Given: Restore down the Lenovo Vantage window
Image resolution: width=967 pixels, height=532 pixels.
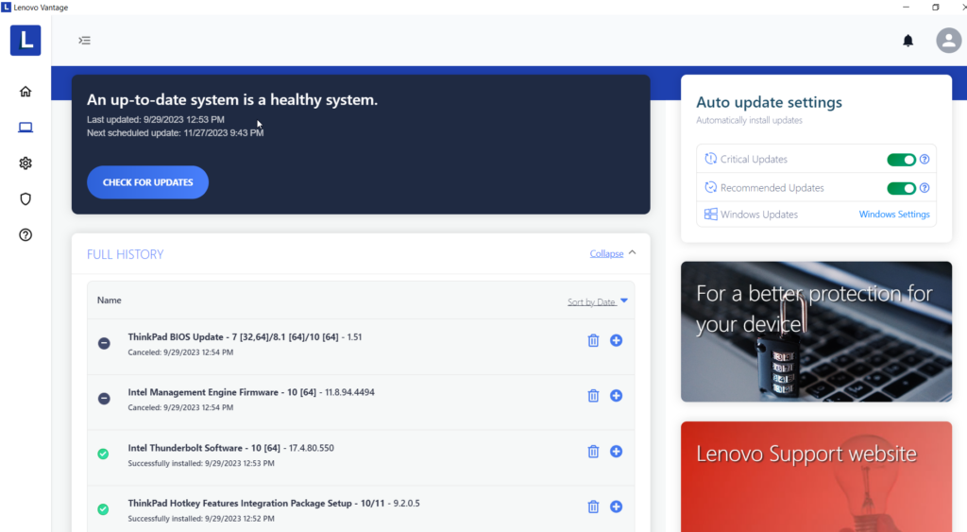Looking at the screenshot, I should coord(936,8).
